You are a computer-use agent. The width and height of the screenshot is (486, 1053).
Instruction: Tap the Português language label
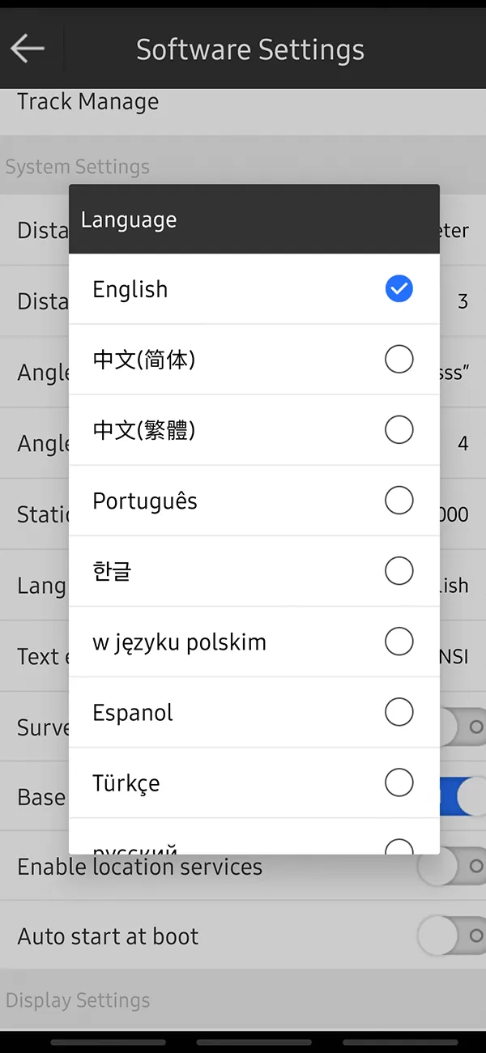(x=145, y=501)
